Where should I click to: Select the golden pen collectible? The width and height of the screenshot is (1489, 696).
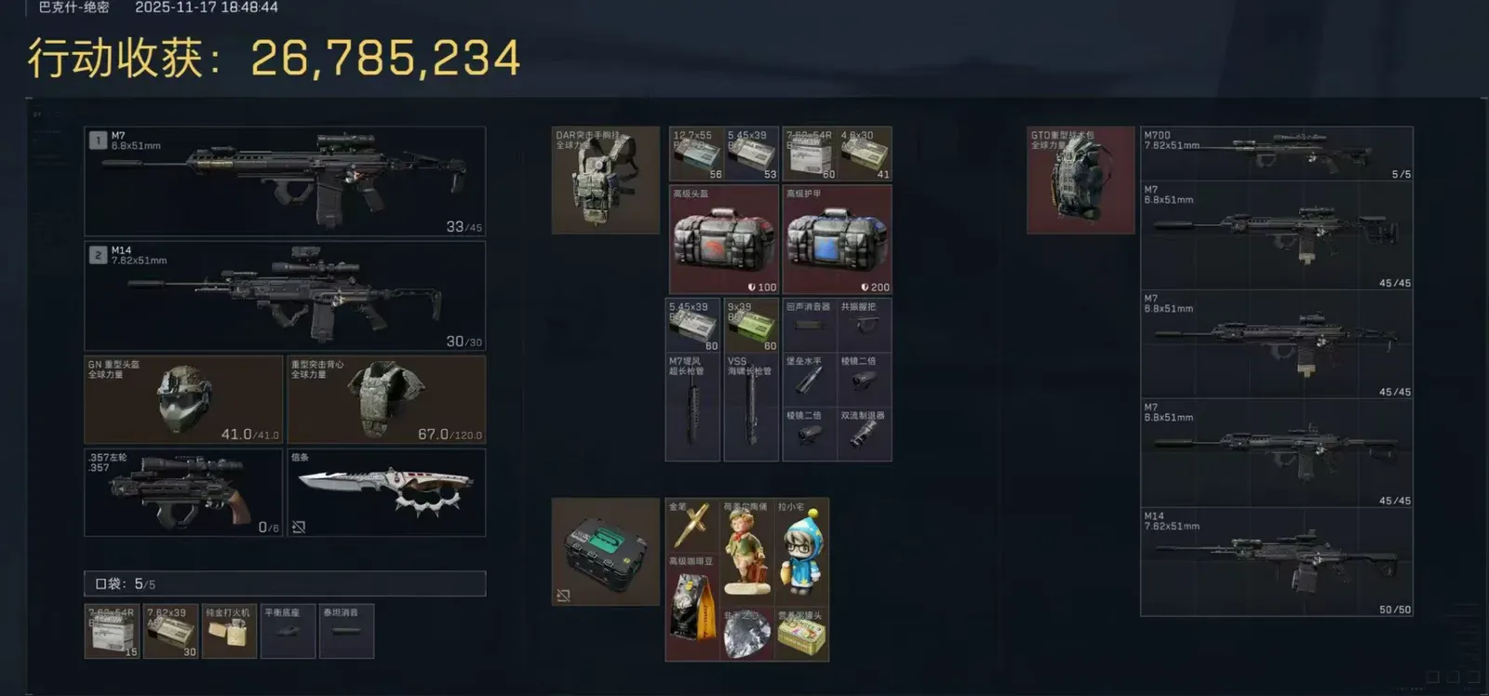pyautogui.click(x=691, y=526)
